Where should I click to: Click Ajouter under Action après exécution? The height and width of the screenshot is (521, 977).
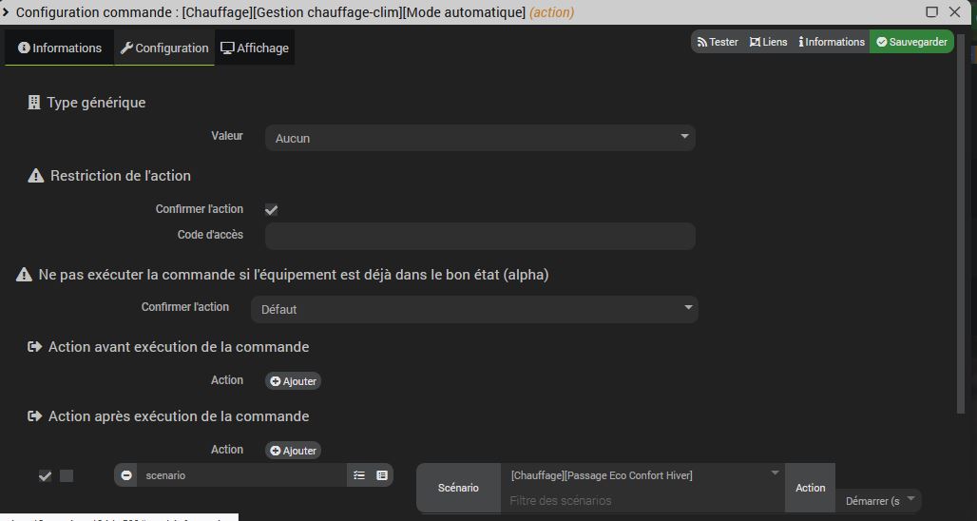(294, 450)
